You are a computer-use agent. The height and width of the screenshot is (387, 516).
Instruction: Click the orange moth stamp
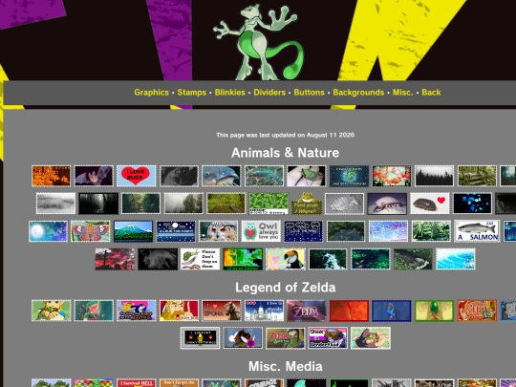tap(91, 231)
